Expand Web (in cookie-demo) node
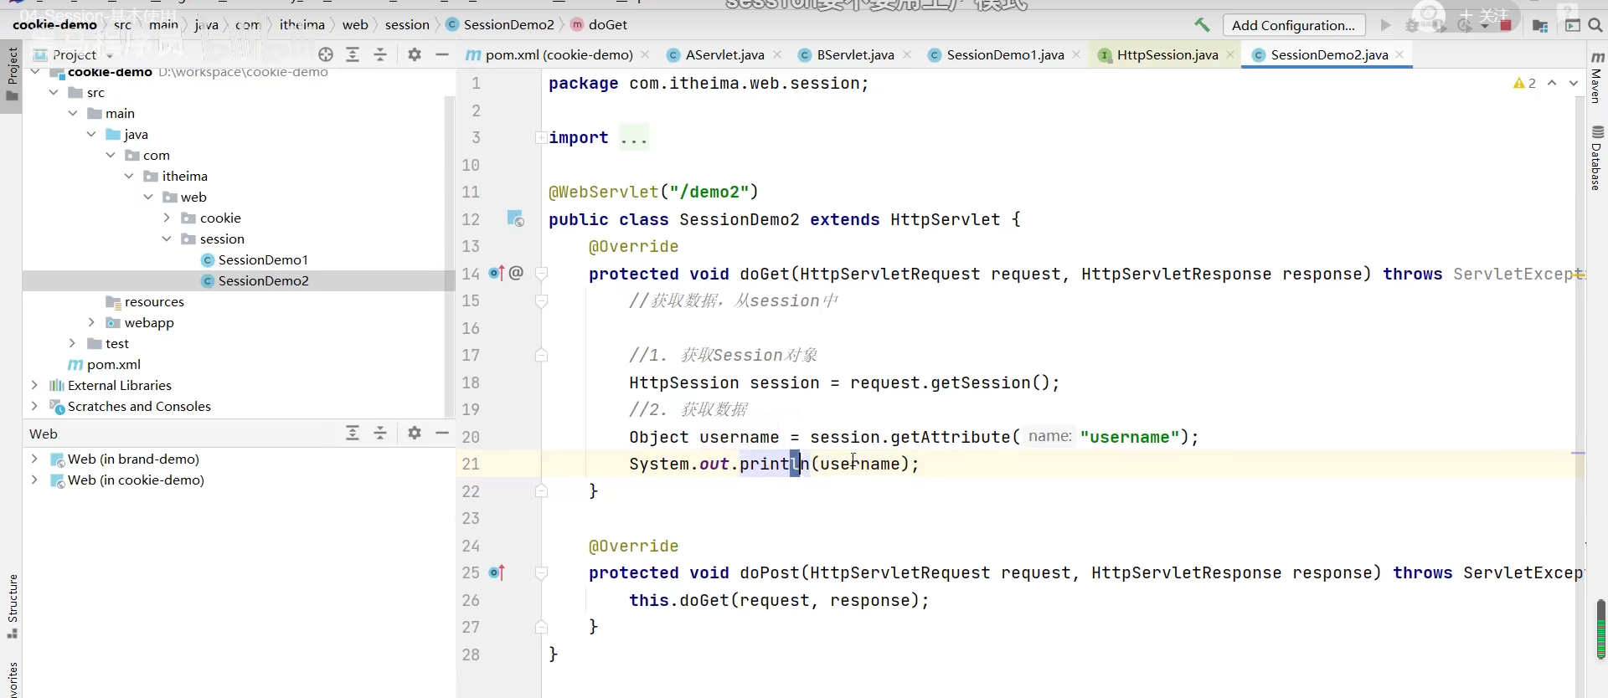 pos(34,480)
